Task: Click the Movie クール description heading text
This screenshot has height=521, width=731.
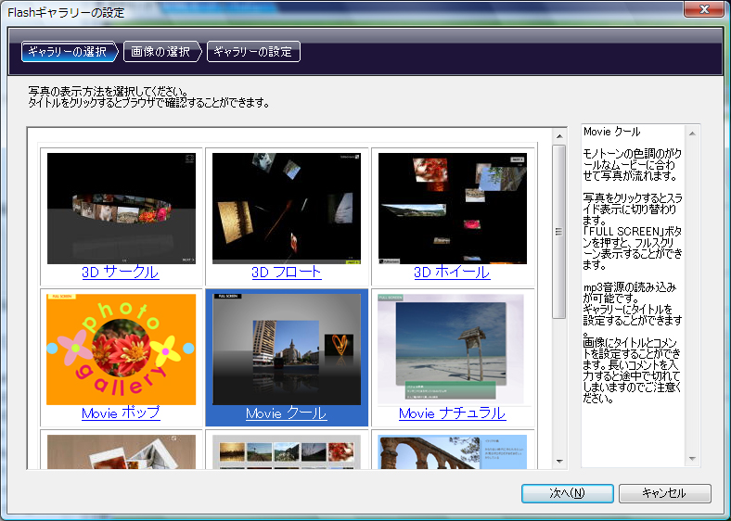Action: (611, 132)
